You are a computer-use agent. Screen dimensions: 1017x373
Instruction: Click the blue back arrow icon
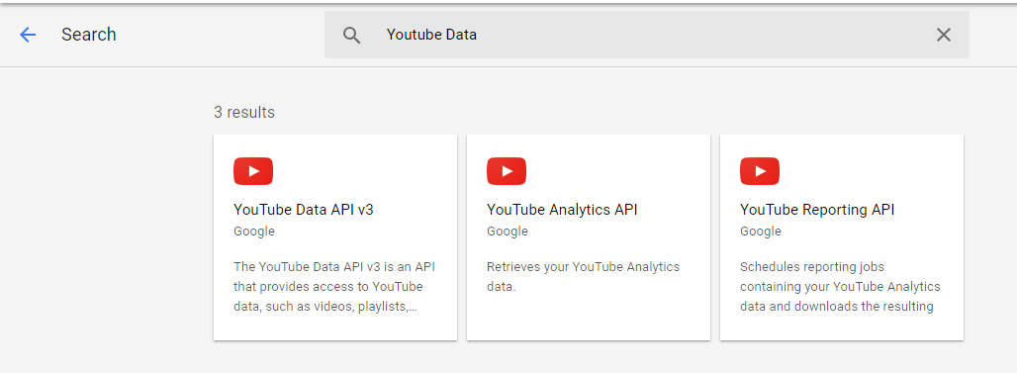click(x=28, y=35)
